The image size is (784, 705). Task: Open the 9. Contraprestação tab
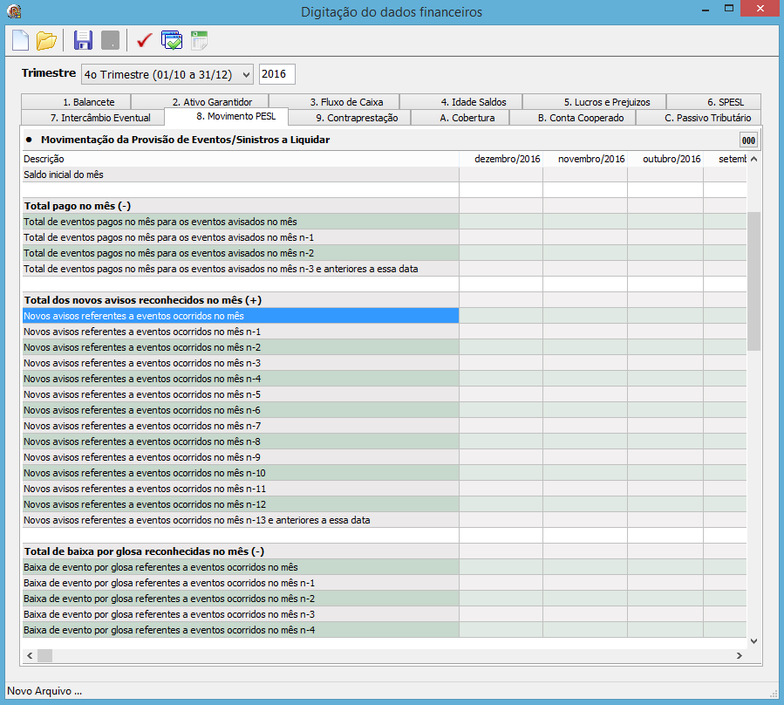pyautogui.click(x=350, y=118)
